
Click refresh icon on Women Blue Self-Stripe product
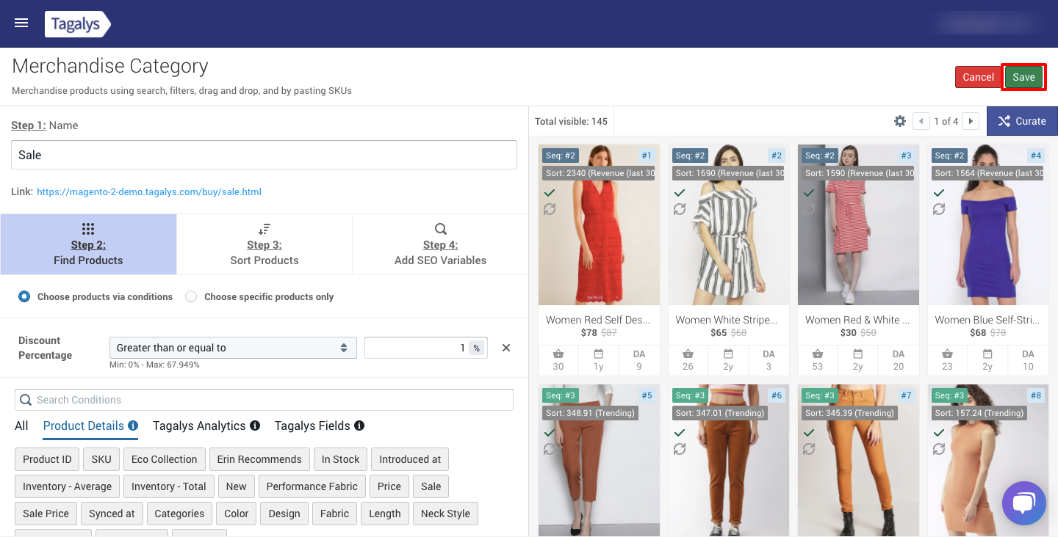click(x=939, y=209)
